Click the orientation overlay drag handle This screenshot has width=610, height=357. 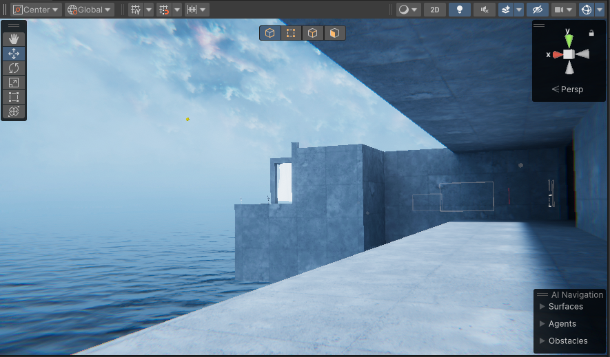point(539,25)
